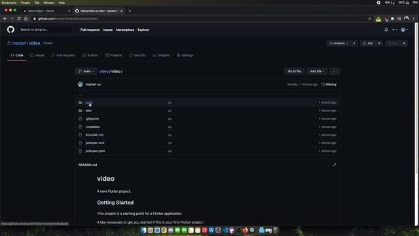Viewport: 419px width, 236px height.
Task: Open the plus create-new dropdown in GitHub header
Action: pos(394,29)
